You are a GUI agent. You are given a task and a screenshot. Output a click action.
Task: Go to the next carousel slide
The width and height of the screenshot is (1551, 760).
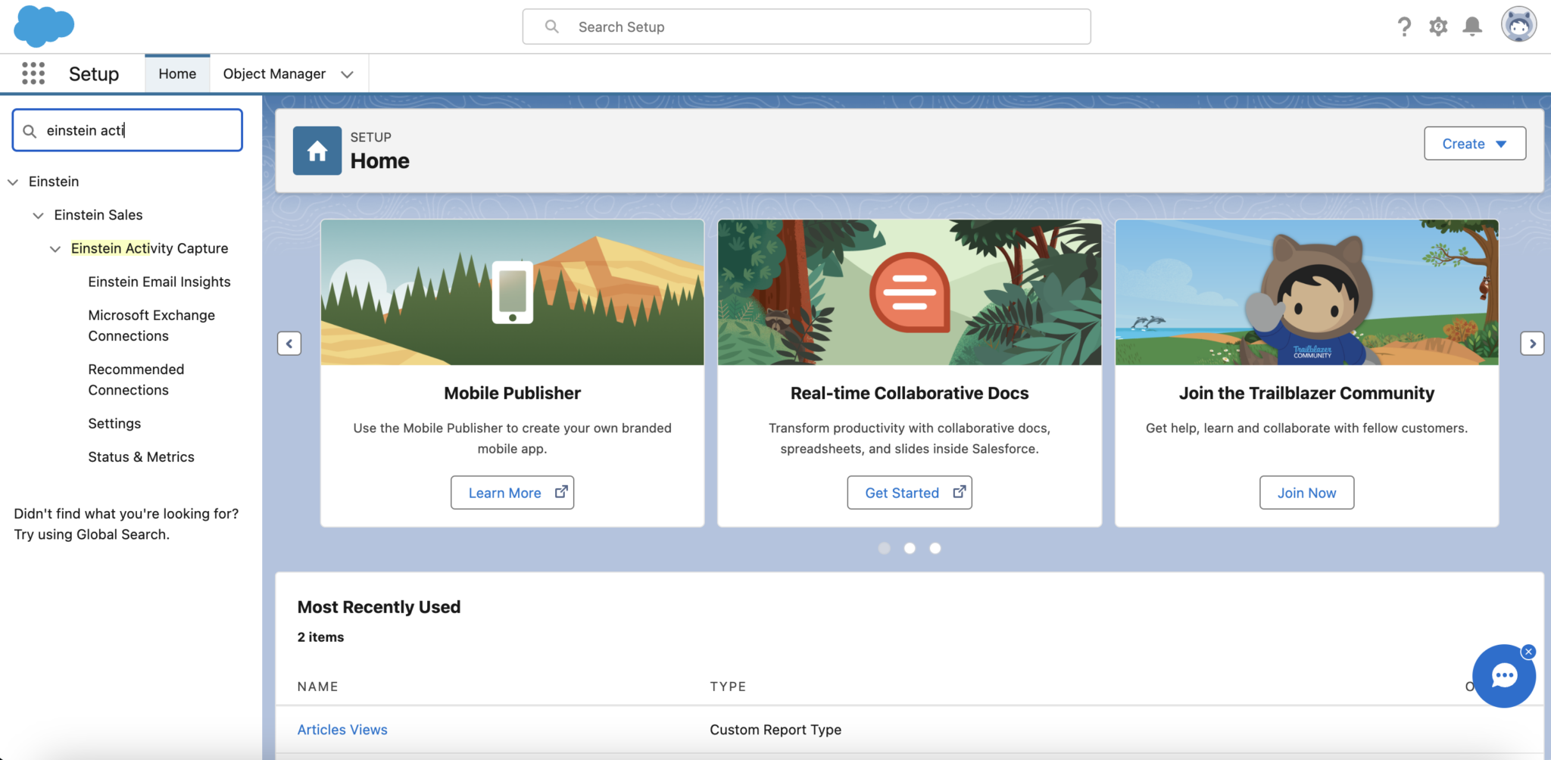pyautogui.click(x=1532, y=344)
